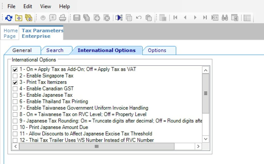This screenshot has width=264, height=164.
Task: Select Tax Parameters Enterprise tab
Action: (x=41, y=33)
